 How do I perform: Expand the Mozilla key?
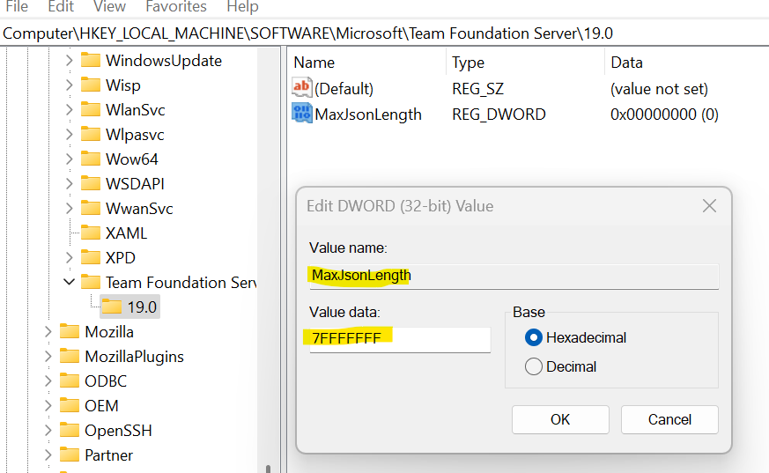click(48, 331)
